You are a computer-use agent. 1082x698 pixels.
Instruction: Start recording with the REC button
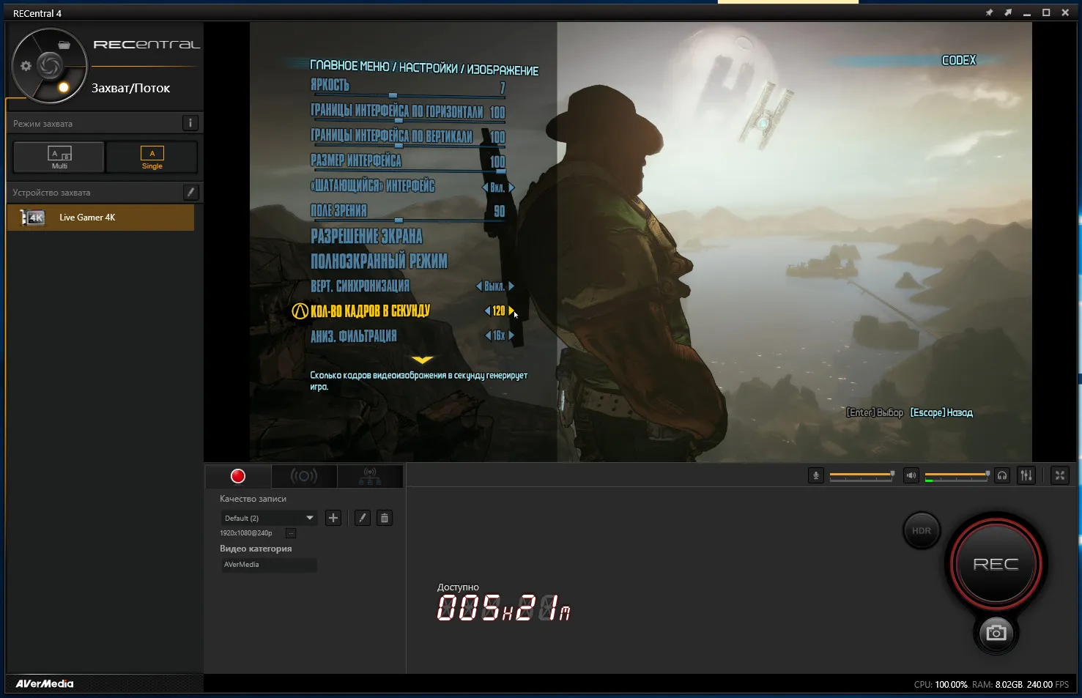coord(996,564)
